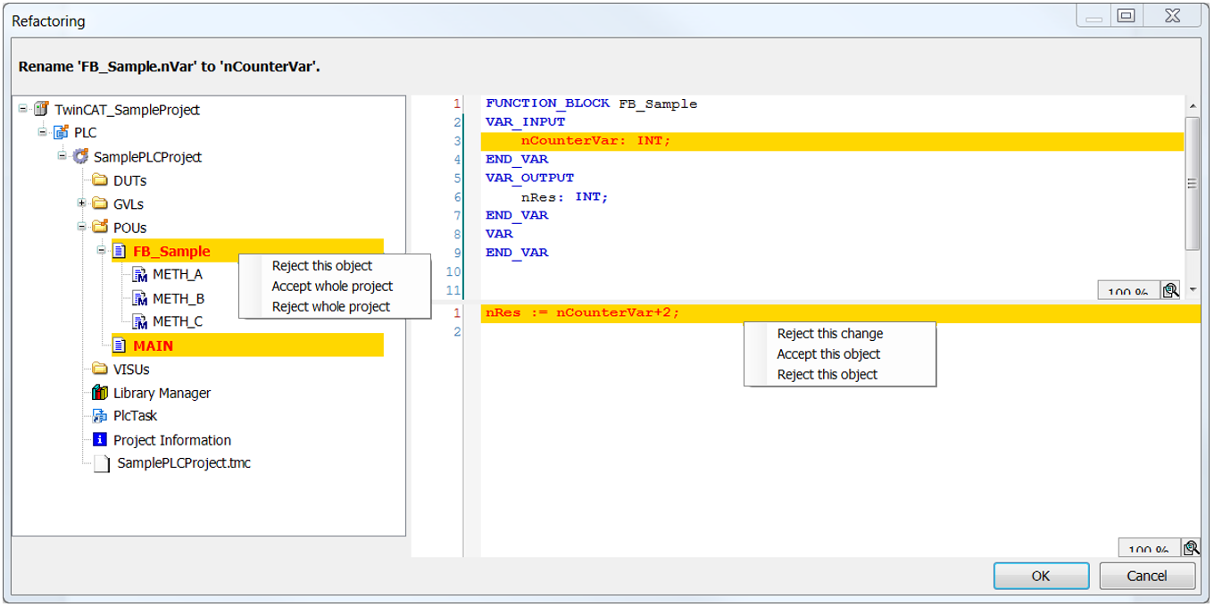Screen dimensions: 1214x607
Task: Click the code line 'nRes: INT;'
Action: pos(564,196)
